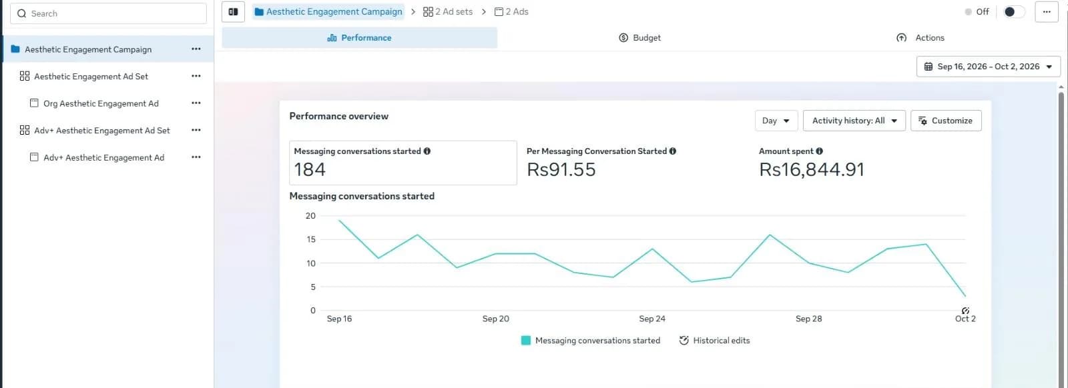This screenshot has height=388, width=1068.
Task: Click the Aesthetic Engagement Ad Set grid icon
Action: [25, 76]
